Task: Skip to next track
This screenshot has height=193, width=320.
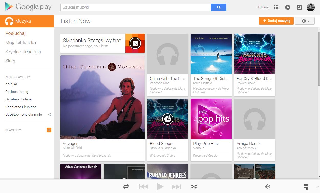Action: (x=176, y=187)
